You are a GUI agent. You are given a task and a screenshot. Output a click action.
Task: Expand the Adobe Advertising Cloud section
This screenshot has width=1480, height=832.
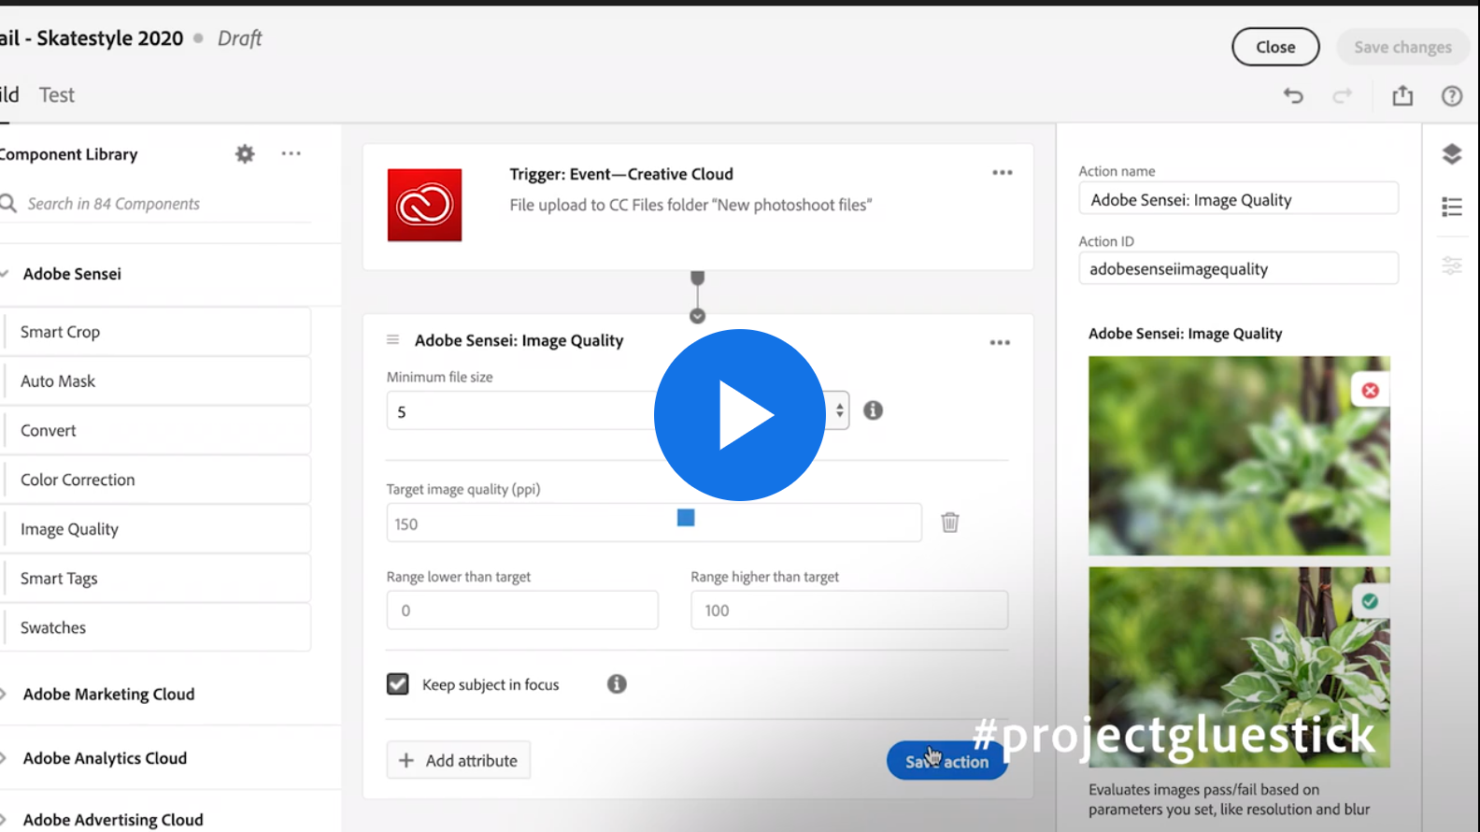tap(4, 820)
